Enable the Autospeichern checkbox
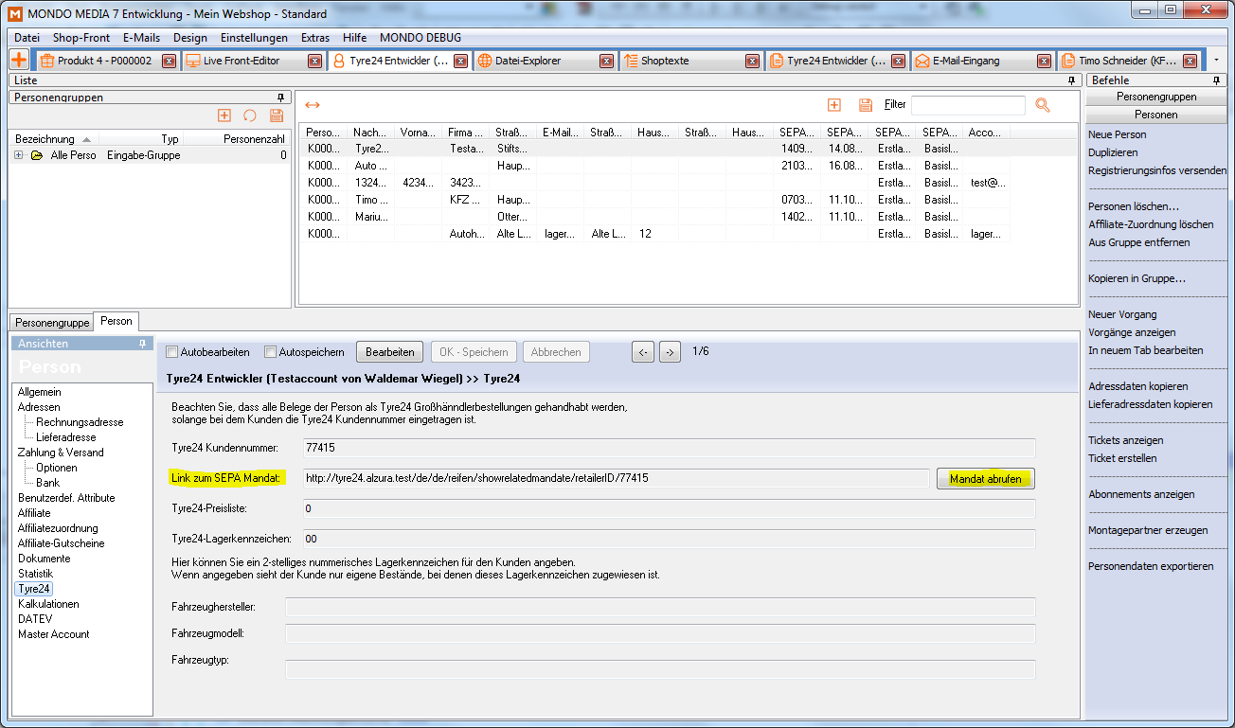This screenshot has height=728, width=1235. (271, 352)
